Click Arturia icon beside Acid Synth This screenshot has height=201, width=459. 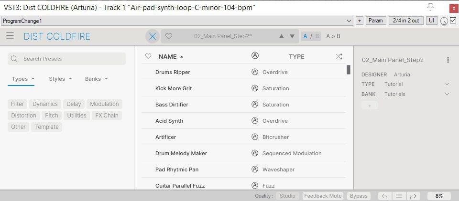(x=255, y=121)
